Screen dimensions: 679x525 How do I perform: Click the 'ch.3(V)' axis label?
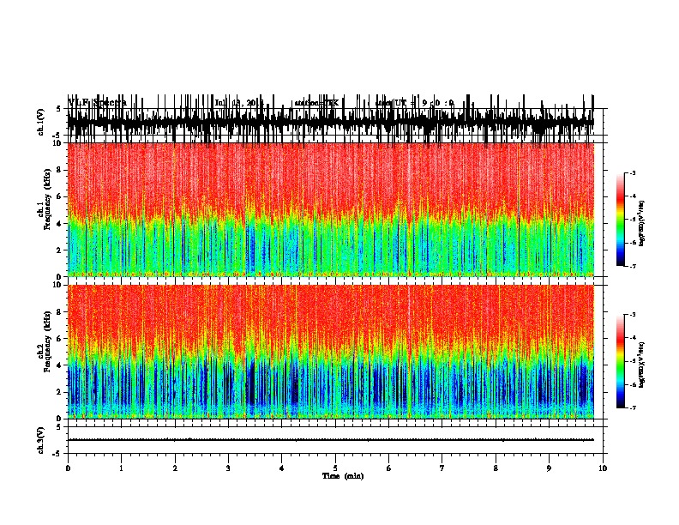tap(40, 440)
